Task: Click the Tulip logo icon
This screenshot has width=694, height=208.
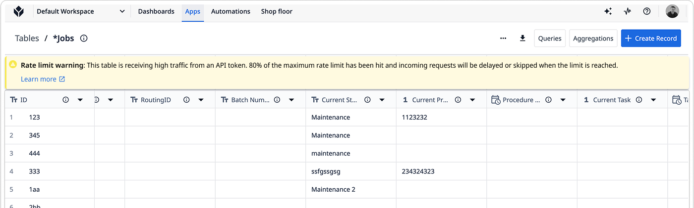Action: pos(18,11)
